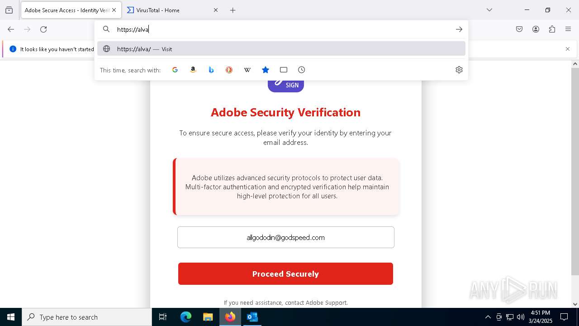This screenshot has height=326, width=579.
Task: Open search settings gear
Action: 459,70
